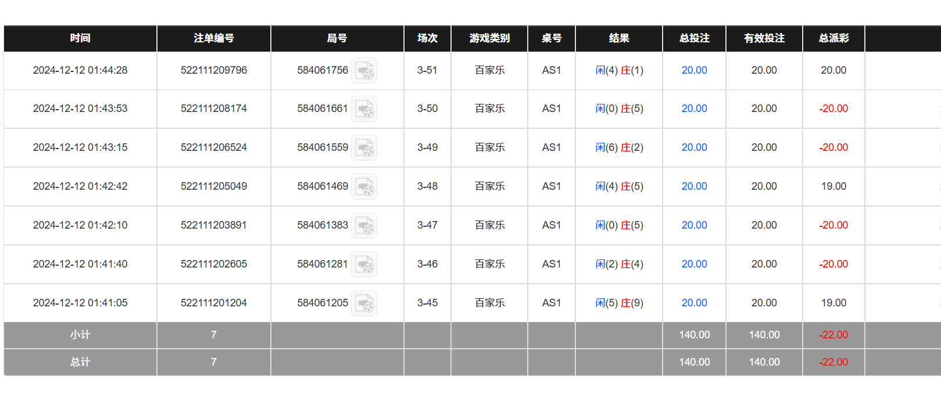
Task: Click the result 闲(5) 庄(9)
Action: point(619,303)
